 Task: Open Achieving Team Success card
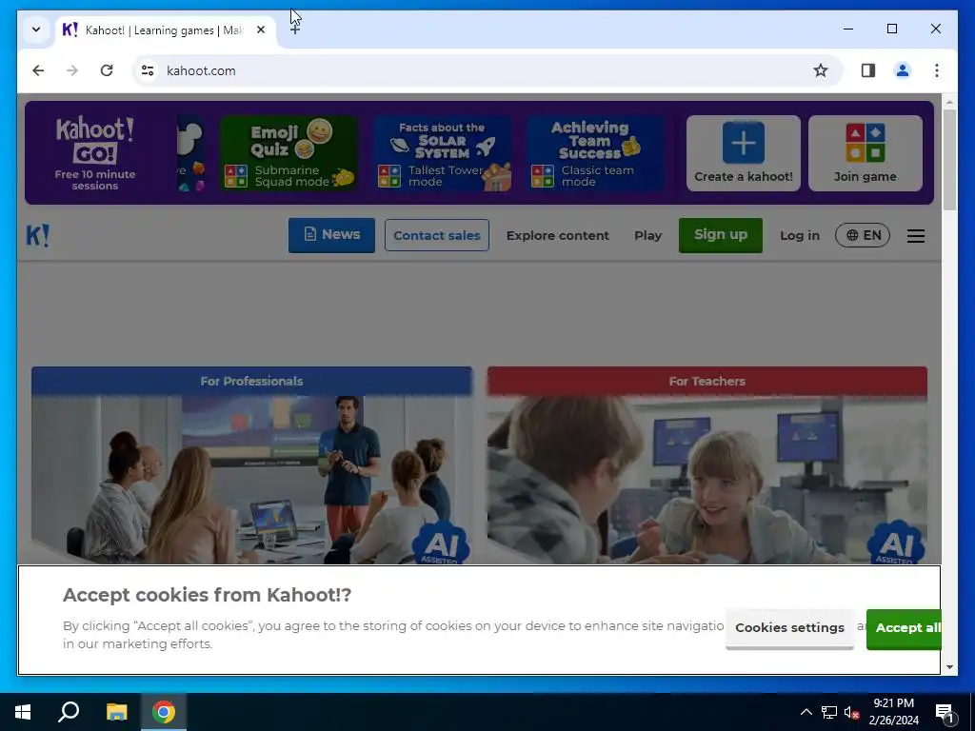(595, 153)
